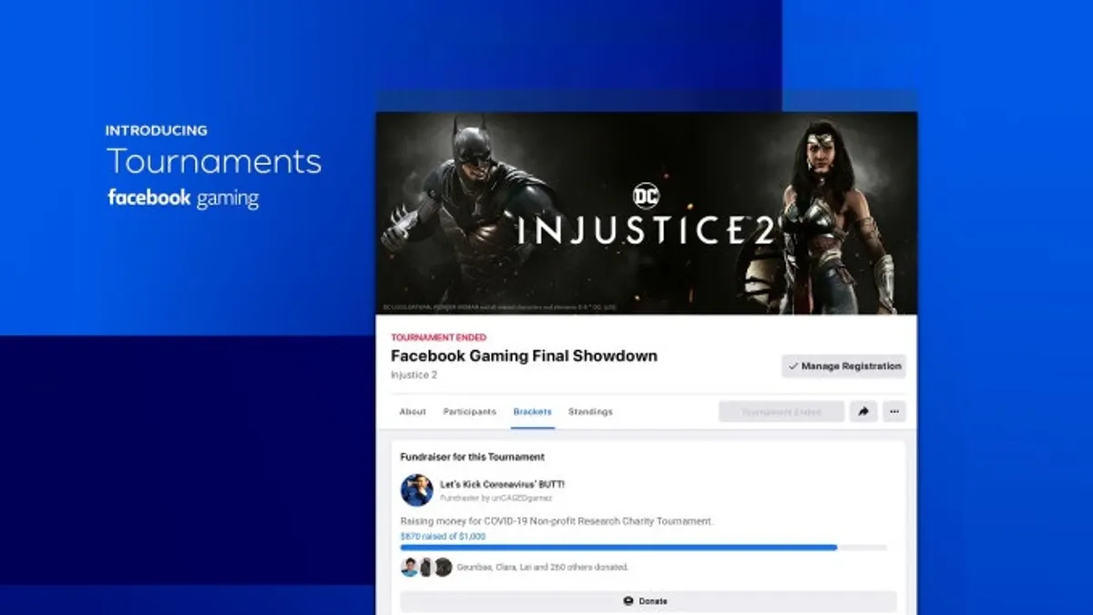Click the Tournament Ended red label
The image size is (1093, 615).
click(x=439, y=337)
